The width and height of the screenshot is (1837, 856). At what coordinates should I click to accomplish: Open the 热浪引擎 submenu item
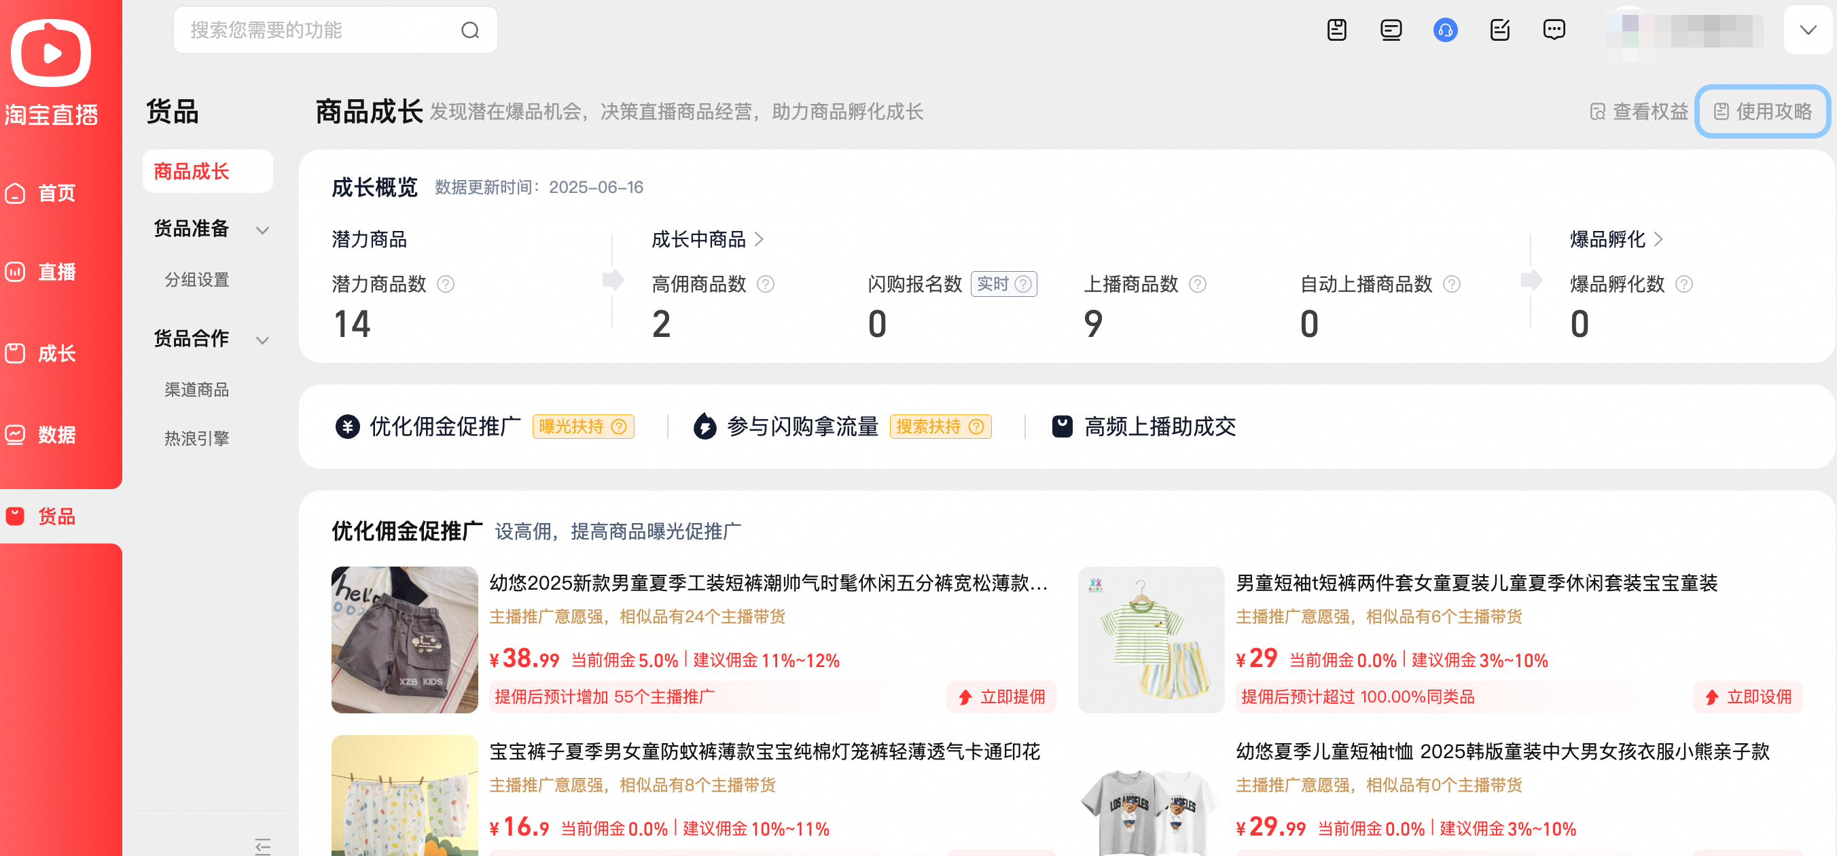coord(197,438)
